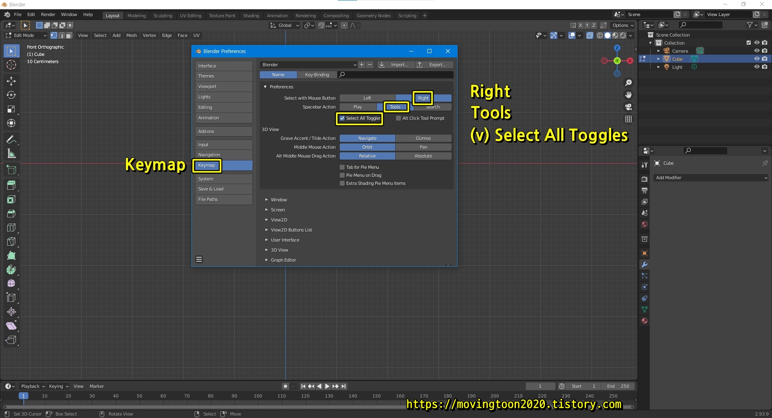Set Spacebar Action to Play

click(x=358, y=107)
